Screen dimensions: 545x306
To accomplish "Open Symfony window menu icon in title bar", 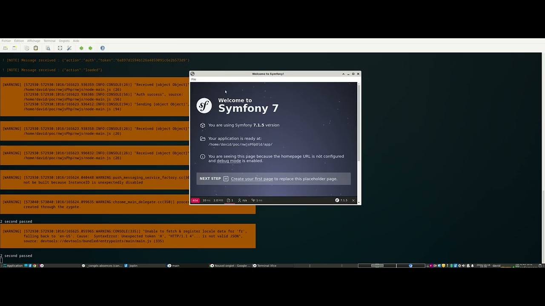I will 192,74.
